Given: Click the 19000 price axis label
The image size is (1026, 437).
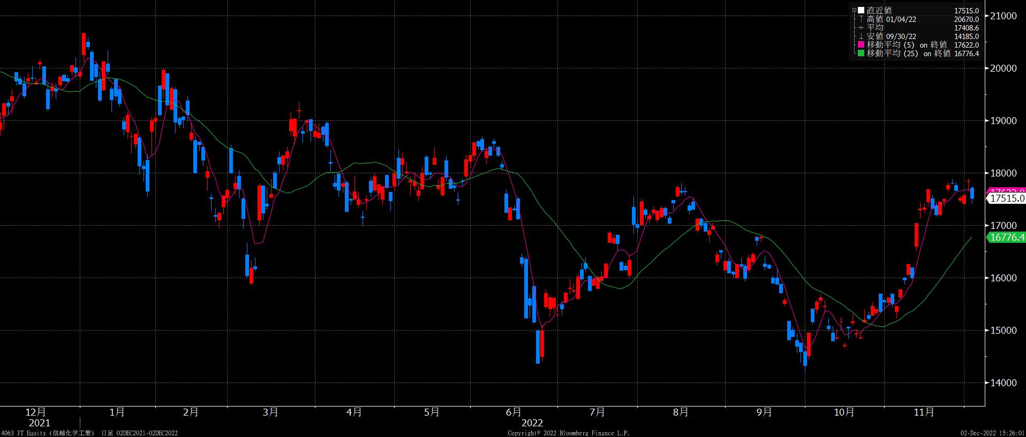Looking at the screenshot, I should (1004, 121).
